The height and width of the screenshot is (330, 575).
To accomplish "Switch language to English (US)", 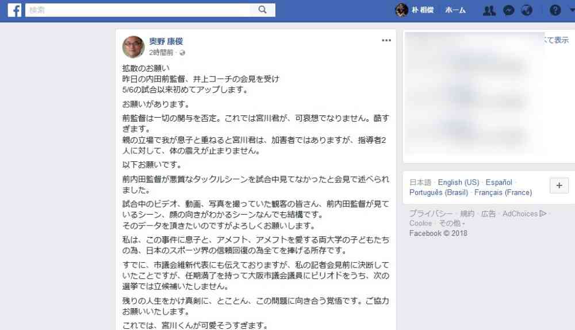I will pyautogui.click(x=458, y=182).
